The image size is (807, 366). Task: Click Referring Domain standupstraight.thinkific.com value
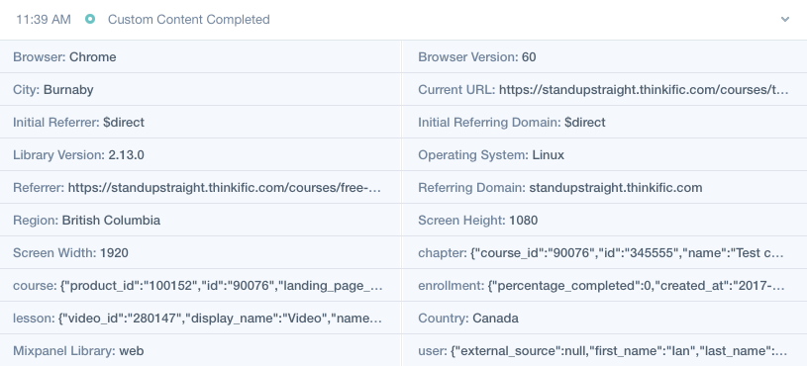coord(616,188)
